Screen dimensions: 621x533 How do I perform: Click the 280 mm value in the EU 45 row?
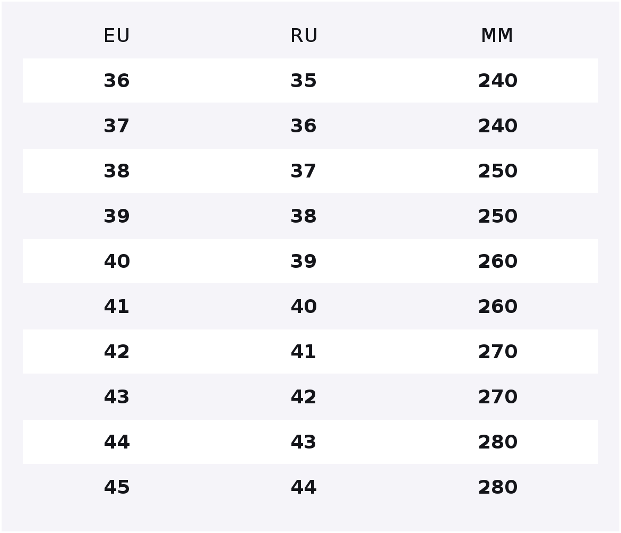[x=498, y=487]
